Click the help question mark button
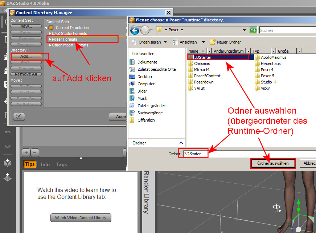 pos(19,116)
